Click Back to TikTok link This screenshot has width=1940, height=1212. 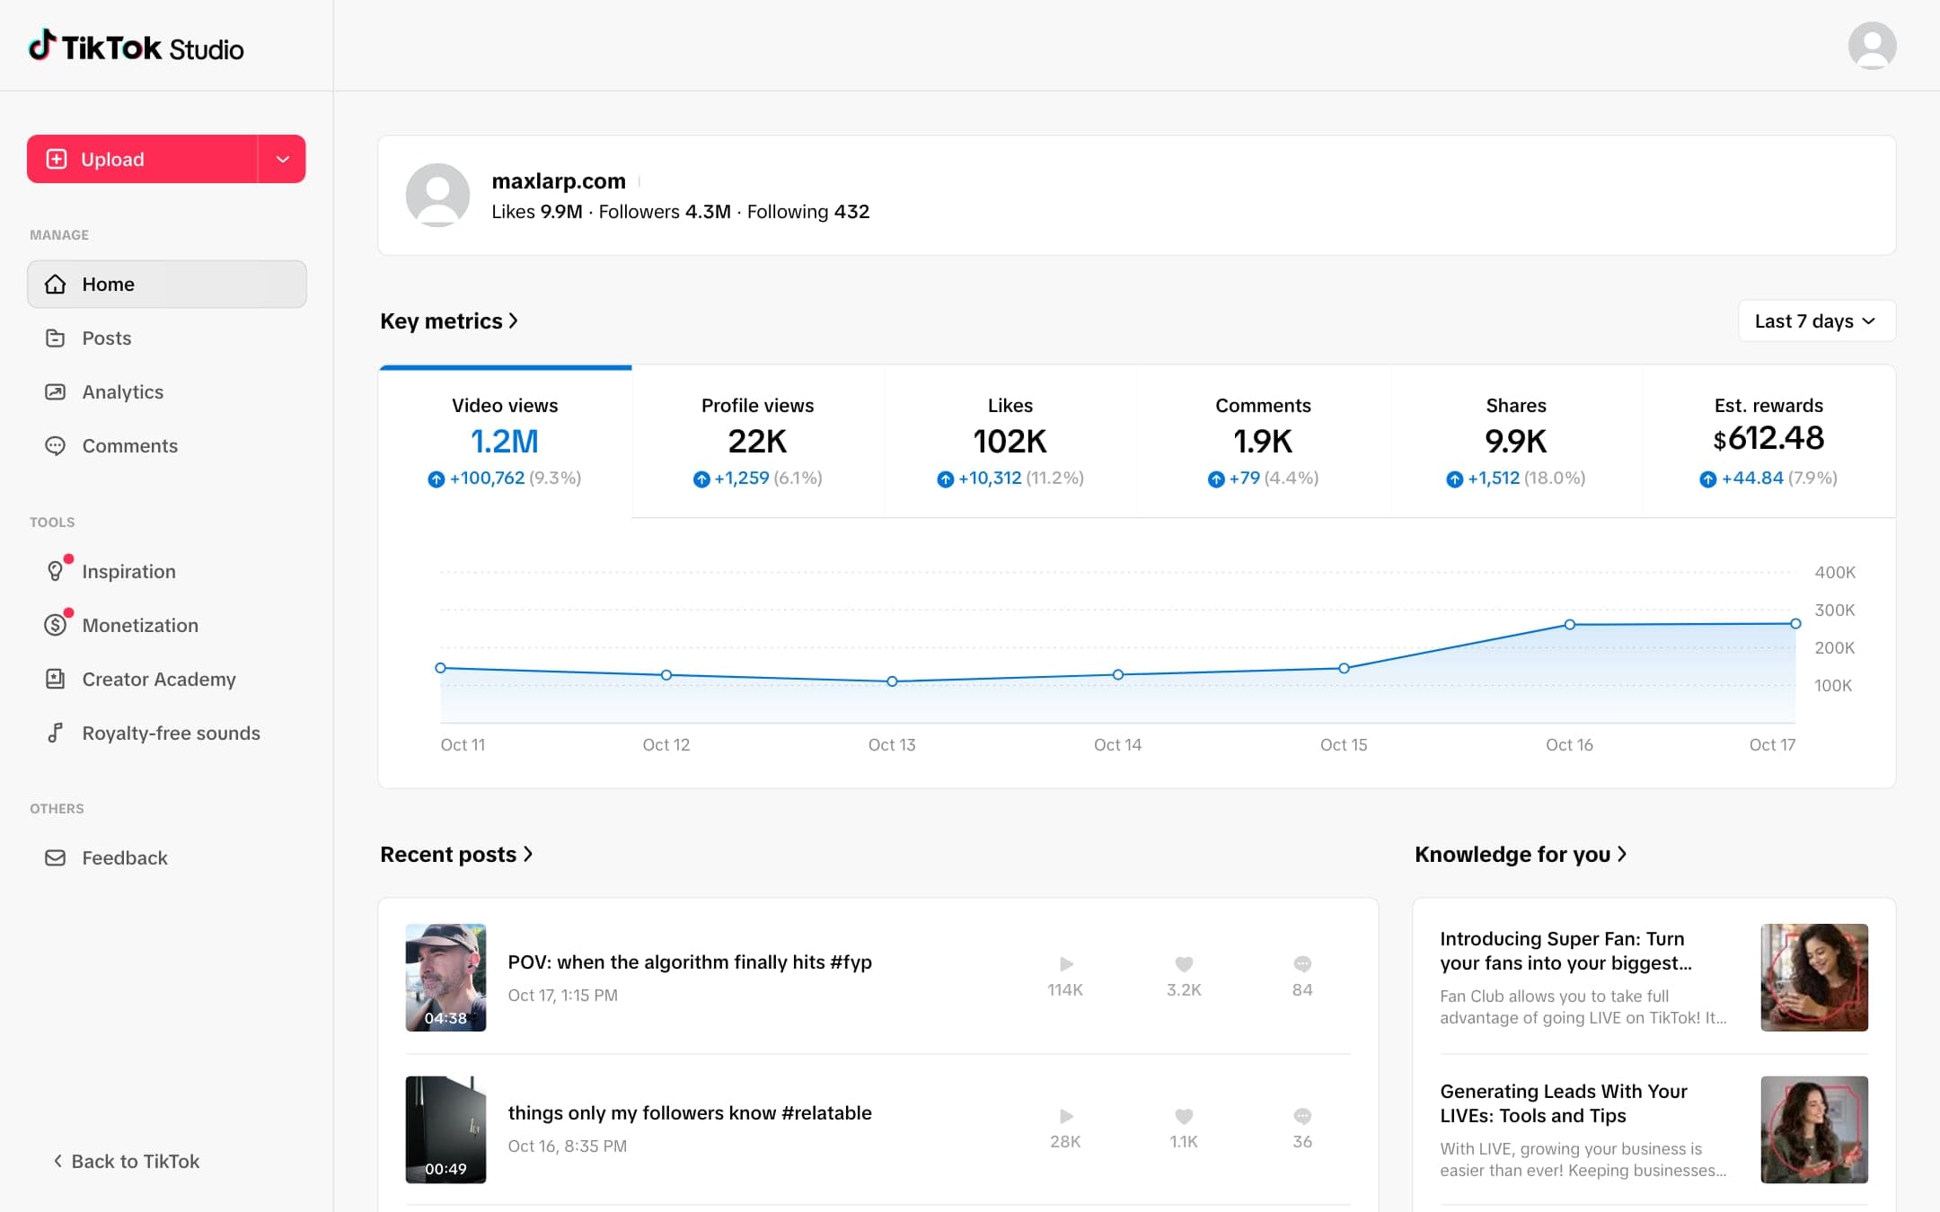point(126,1161)
